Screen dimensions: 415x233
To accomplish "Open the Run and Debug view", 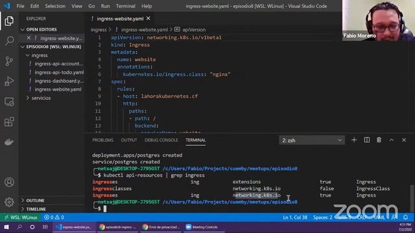I will pyautogui.click(x=9, y=82).
